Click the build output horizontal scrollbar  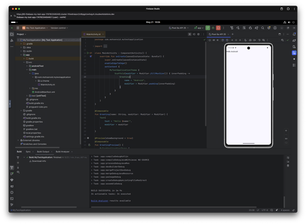(173, 207)
